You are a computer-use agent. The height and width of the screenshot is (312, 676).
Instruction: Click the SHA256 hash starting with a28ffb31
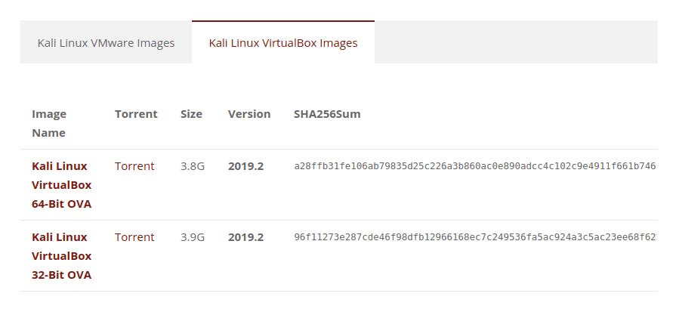(474, 166)
